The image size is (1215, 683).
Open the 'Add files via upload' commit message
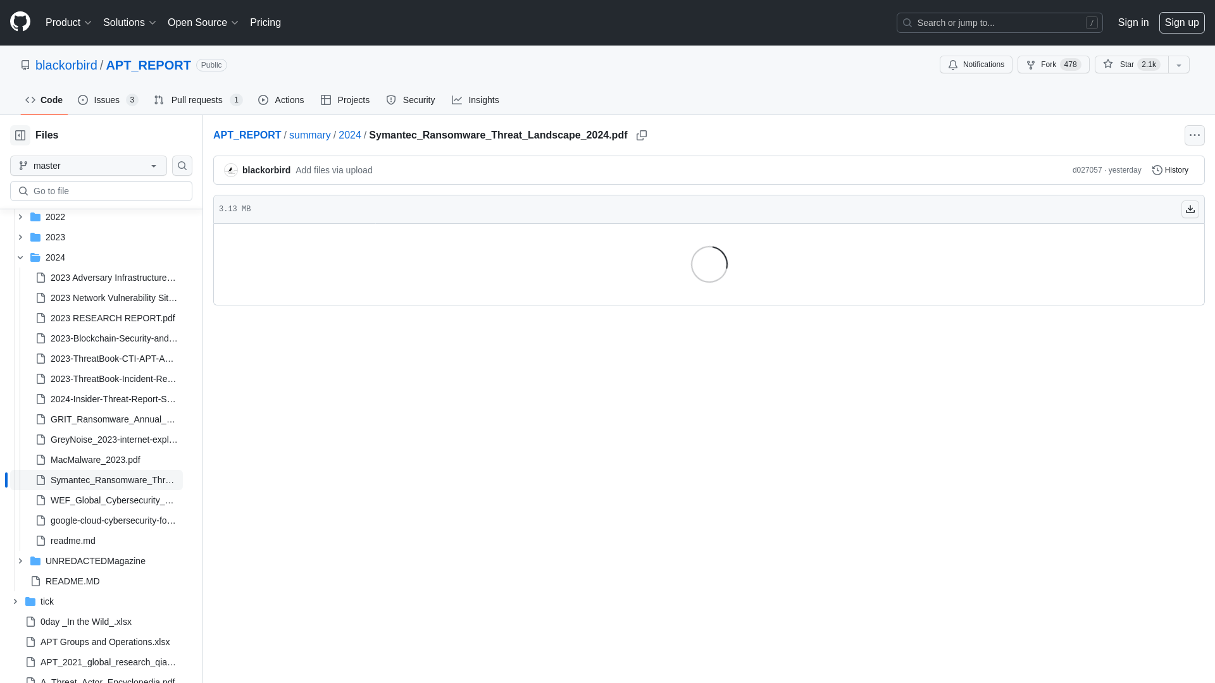click(x=334, y=170)
